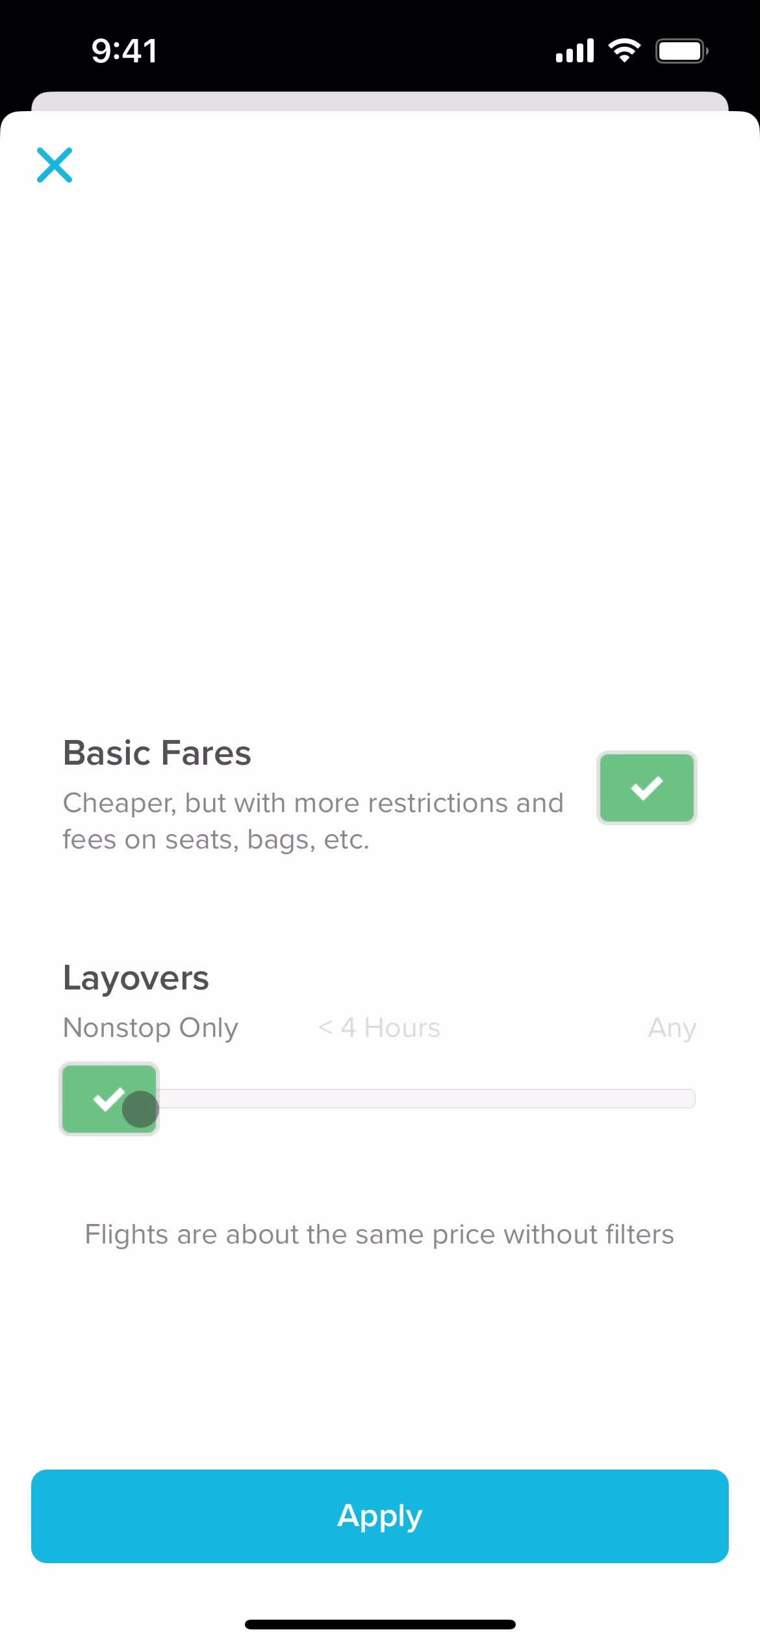
Task: Select the 'Nonstop Only' label
Action: coord(151,1028)
